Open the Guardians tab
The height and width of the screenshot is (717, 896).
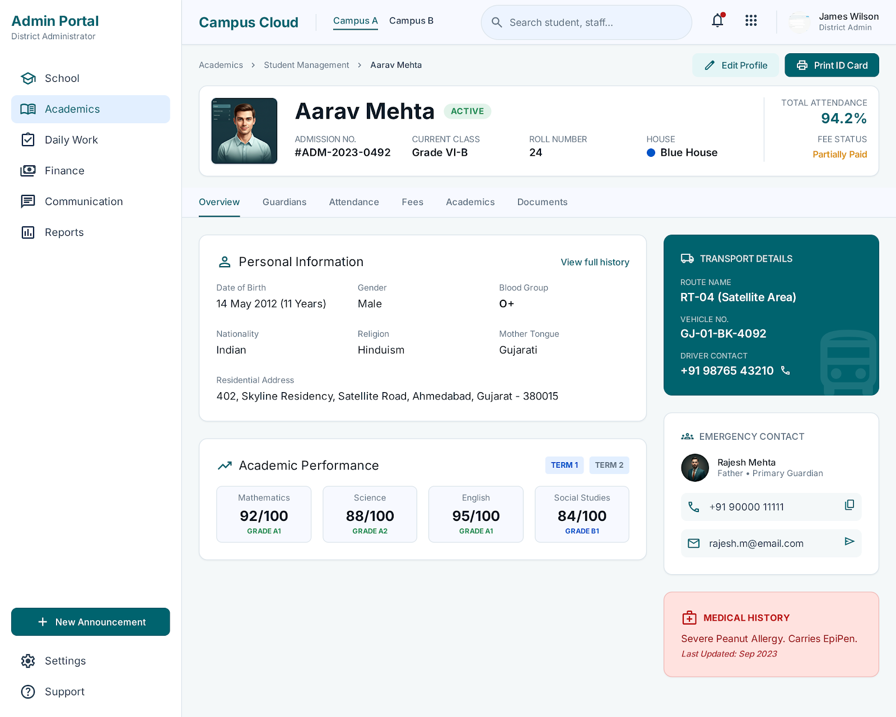tap(284, 202)
